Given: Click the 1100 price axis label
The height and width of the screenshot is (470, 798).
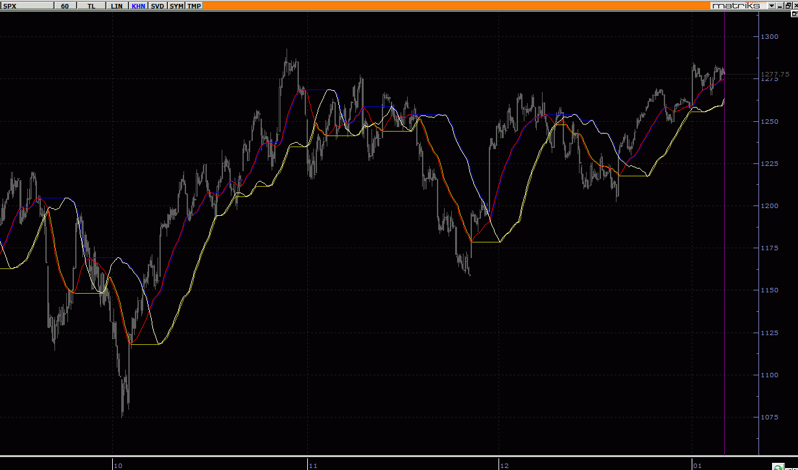Looking at the screenshot, I should pos(770,375).
